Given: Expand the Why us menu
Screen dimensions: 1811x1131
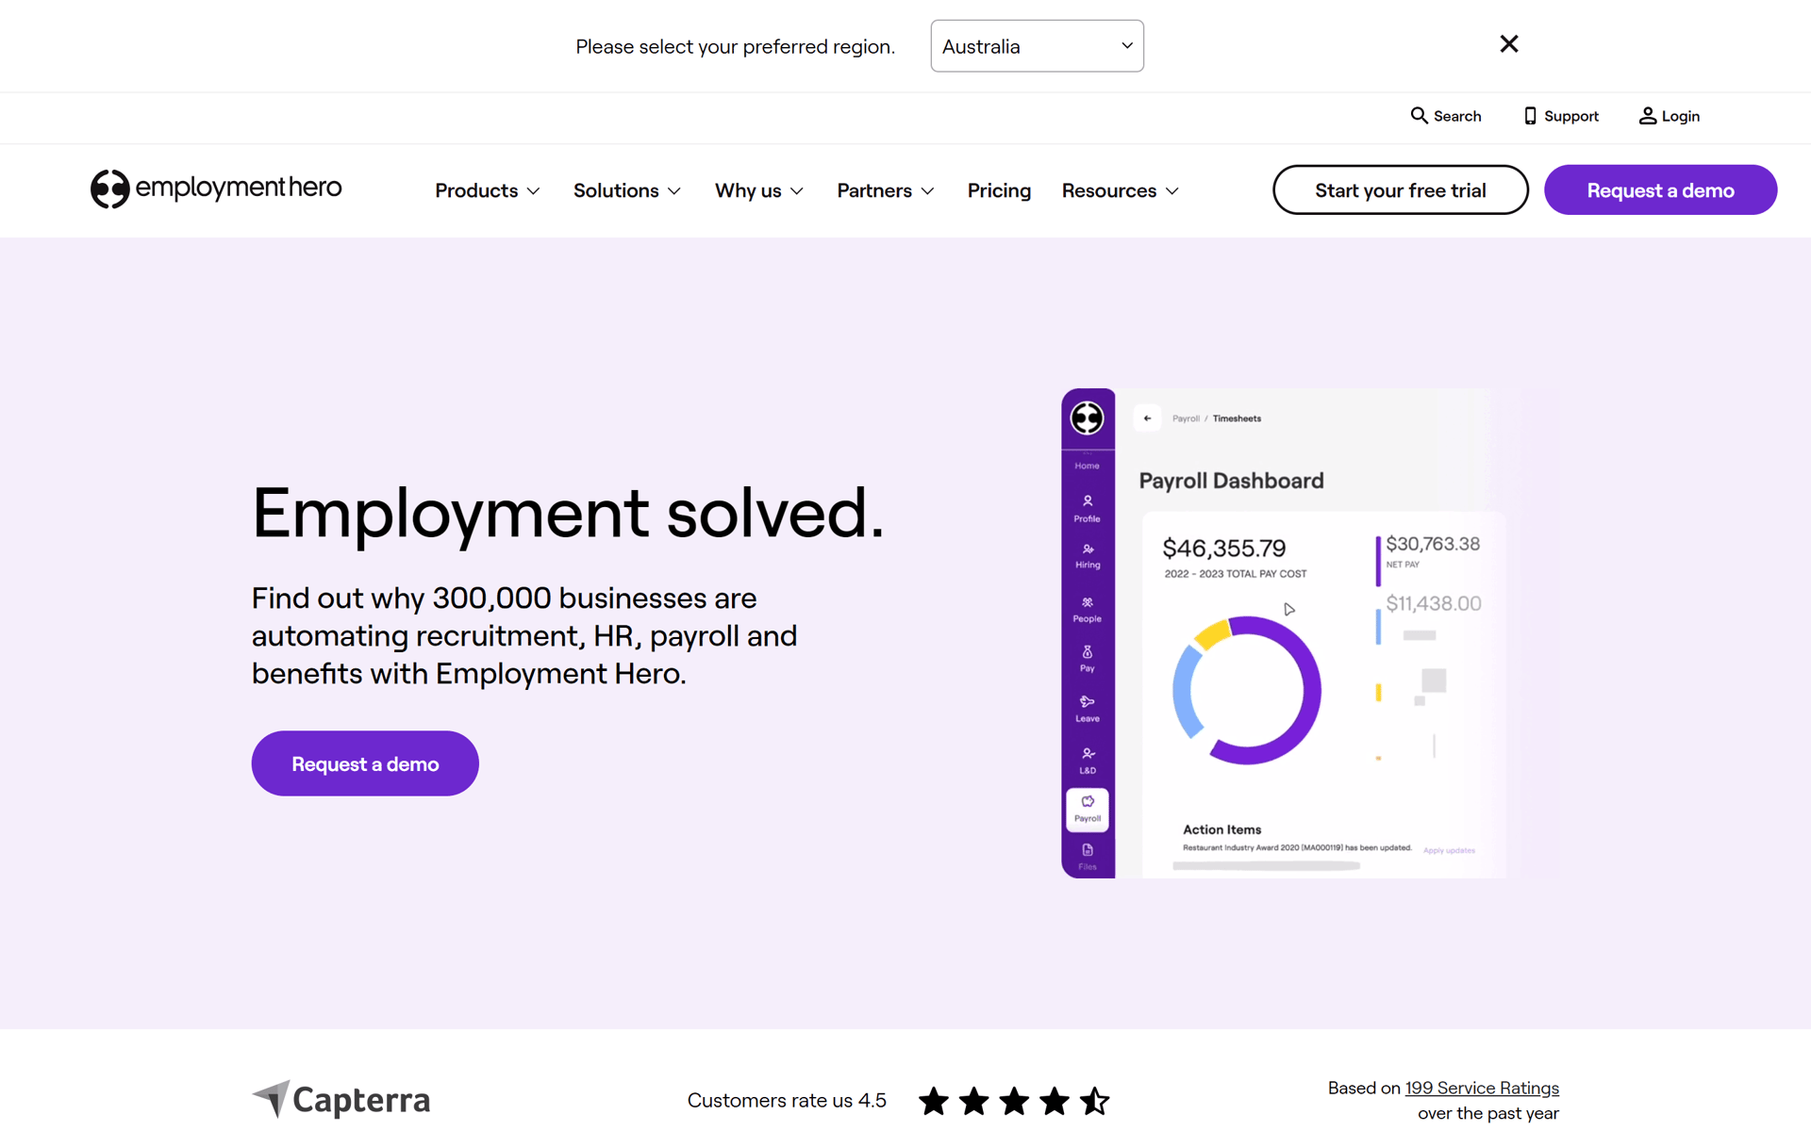Looking at the screenshot, I should coord(758,190).
